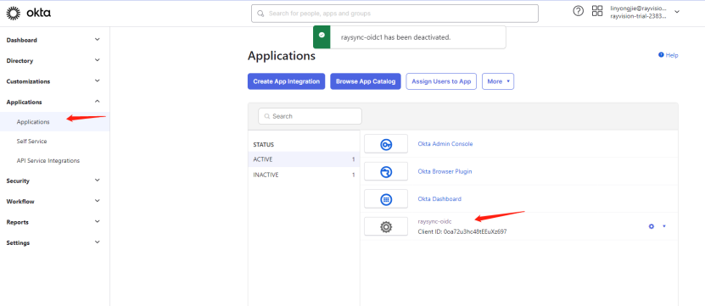The height and width of the screenshot is (306, 705).
Task: Click the Okta Admin Console app icon
Action: point(386,144)
